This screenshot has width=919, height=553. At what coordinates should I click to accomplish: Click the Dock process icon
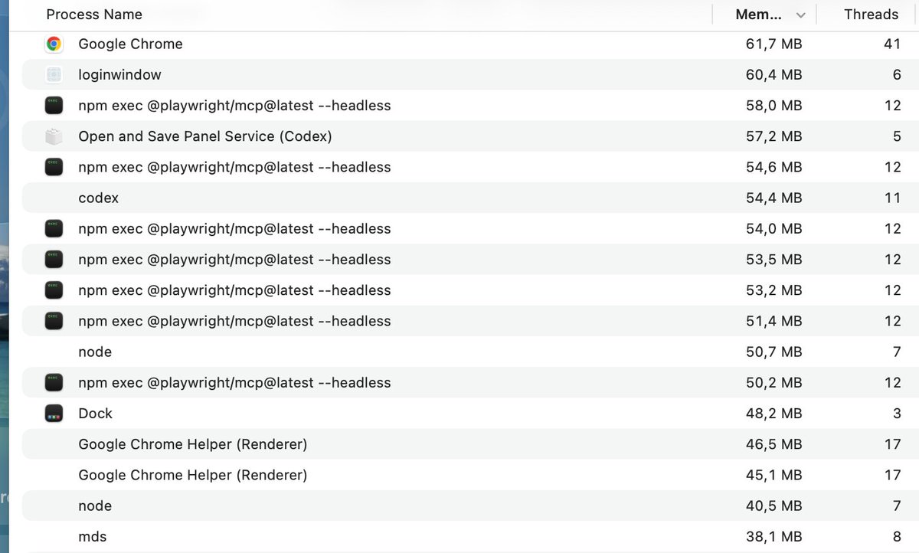54,414
